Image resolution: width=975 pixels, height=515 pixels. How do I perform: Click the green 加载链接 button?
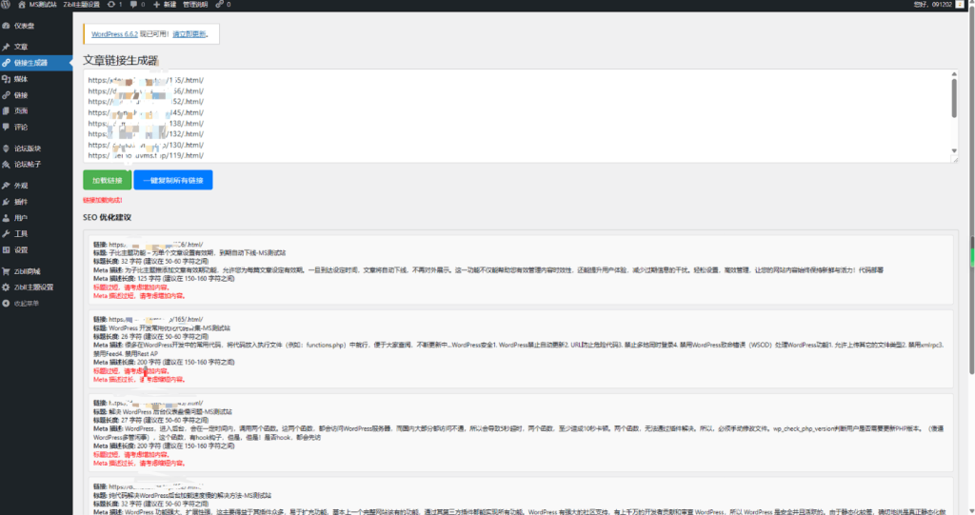(x=106, y=180)
